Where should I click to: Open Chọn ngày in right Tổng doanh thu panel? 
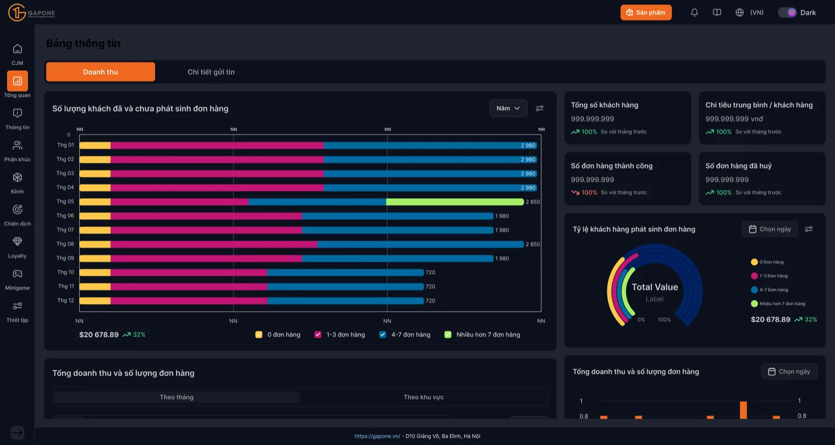(790, 371)
